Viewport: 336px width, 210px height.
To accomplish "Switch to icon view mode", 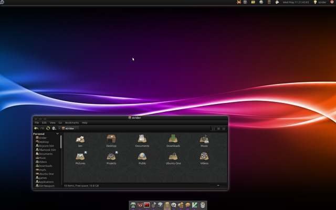I will pyautogui.click(x=213, y=128).
